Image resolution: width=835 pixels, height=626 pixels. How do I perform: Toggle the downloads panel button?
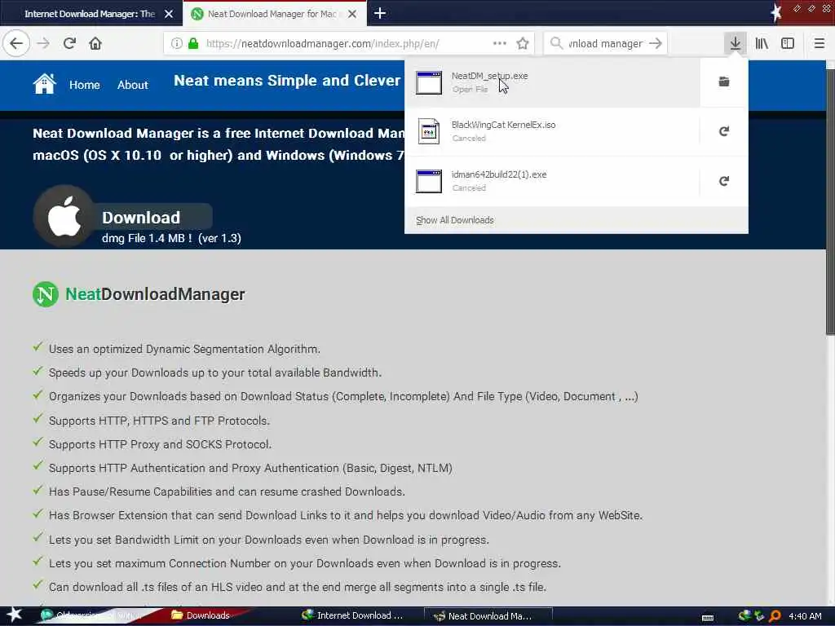(x=735, y=43)
